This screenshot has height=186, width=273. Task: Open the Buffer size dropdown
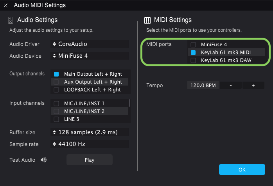[x=90, y=132]
